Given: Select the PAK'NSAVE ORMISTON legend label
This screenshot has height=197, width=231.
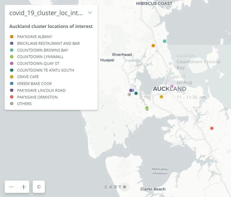Looking at the screenshot, I should [x=37, y=97].
